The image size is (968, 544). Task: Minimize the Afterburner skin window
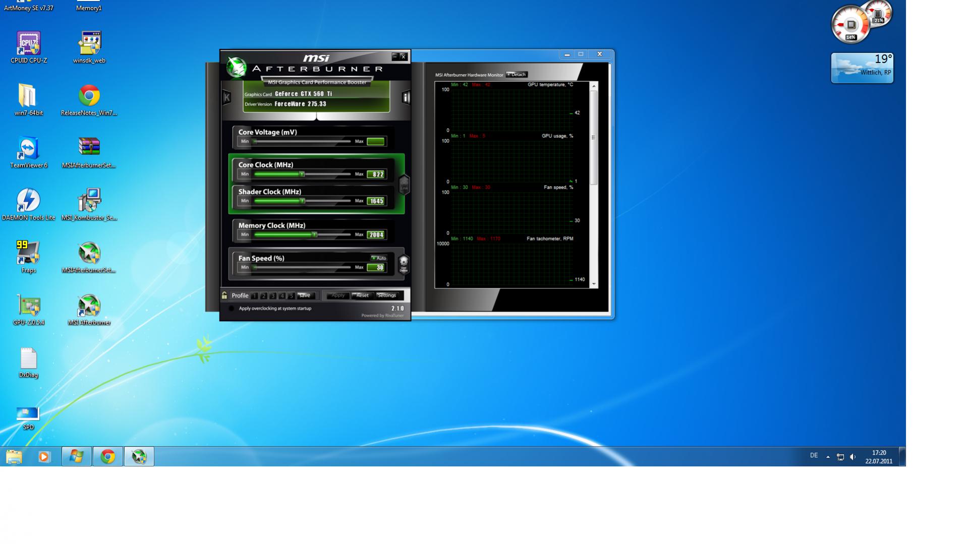[x=395, y=56]
